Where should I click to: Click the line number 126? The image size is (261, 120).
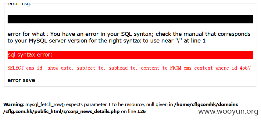click(141, 111)
